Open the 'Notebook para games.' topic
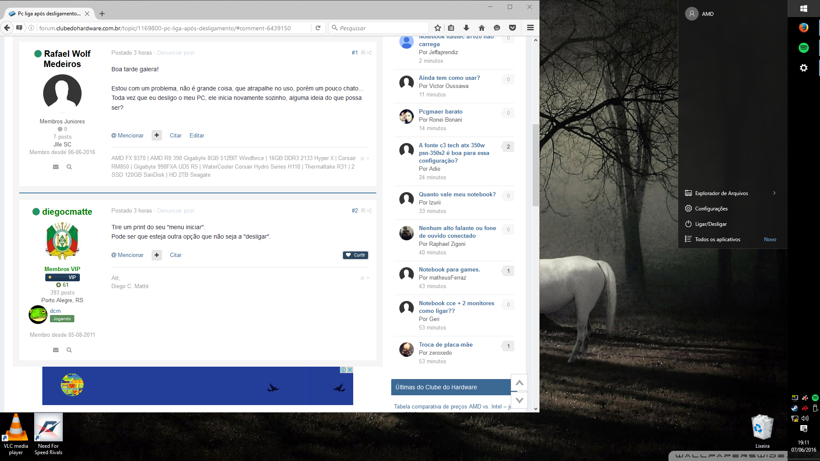The width and height of the screenshot is (820, 461). 449,270
